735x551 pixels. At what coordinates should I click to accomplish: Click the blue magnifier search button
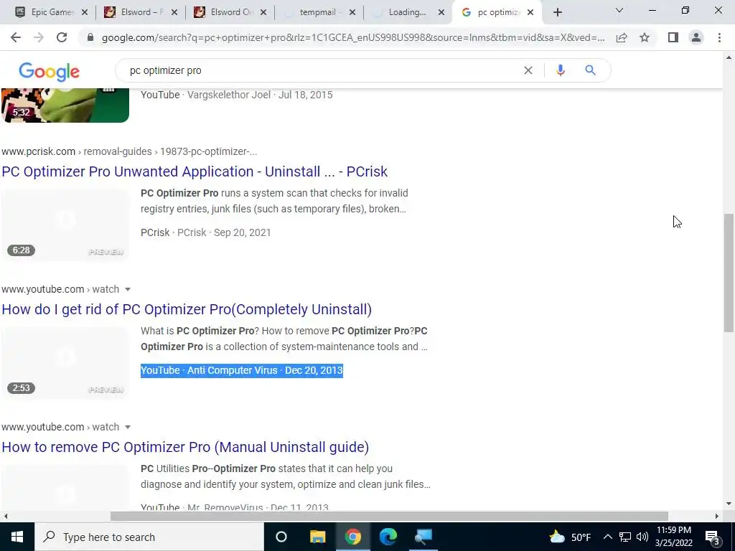[590, 70]
